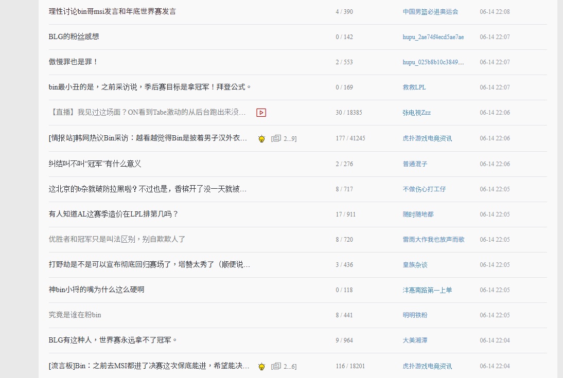
Task: Open thread '纠结叫不叫"冠军"有什么意义'
Action: point(95,164)
